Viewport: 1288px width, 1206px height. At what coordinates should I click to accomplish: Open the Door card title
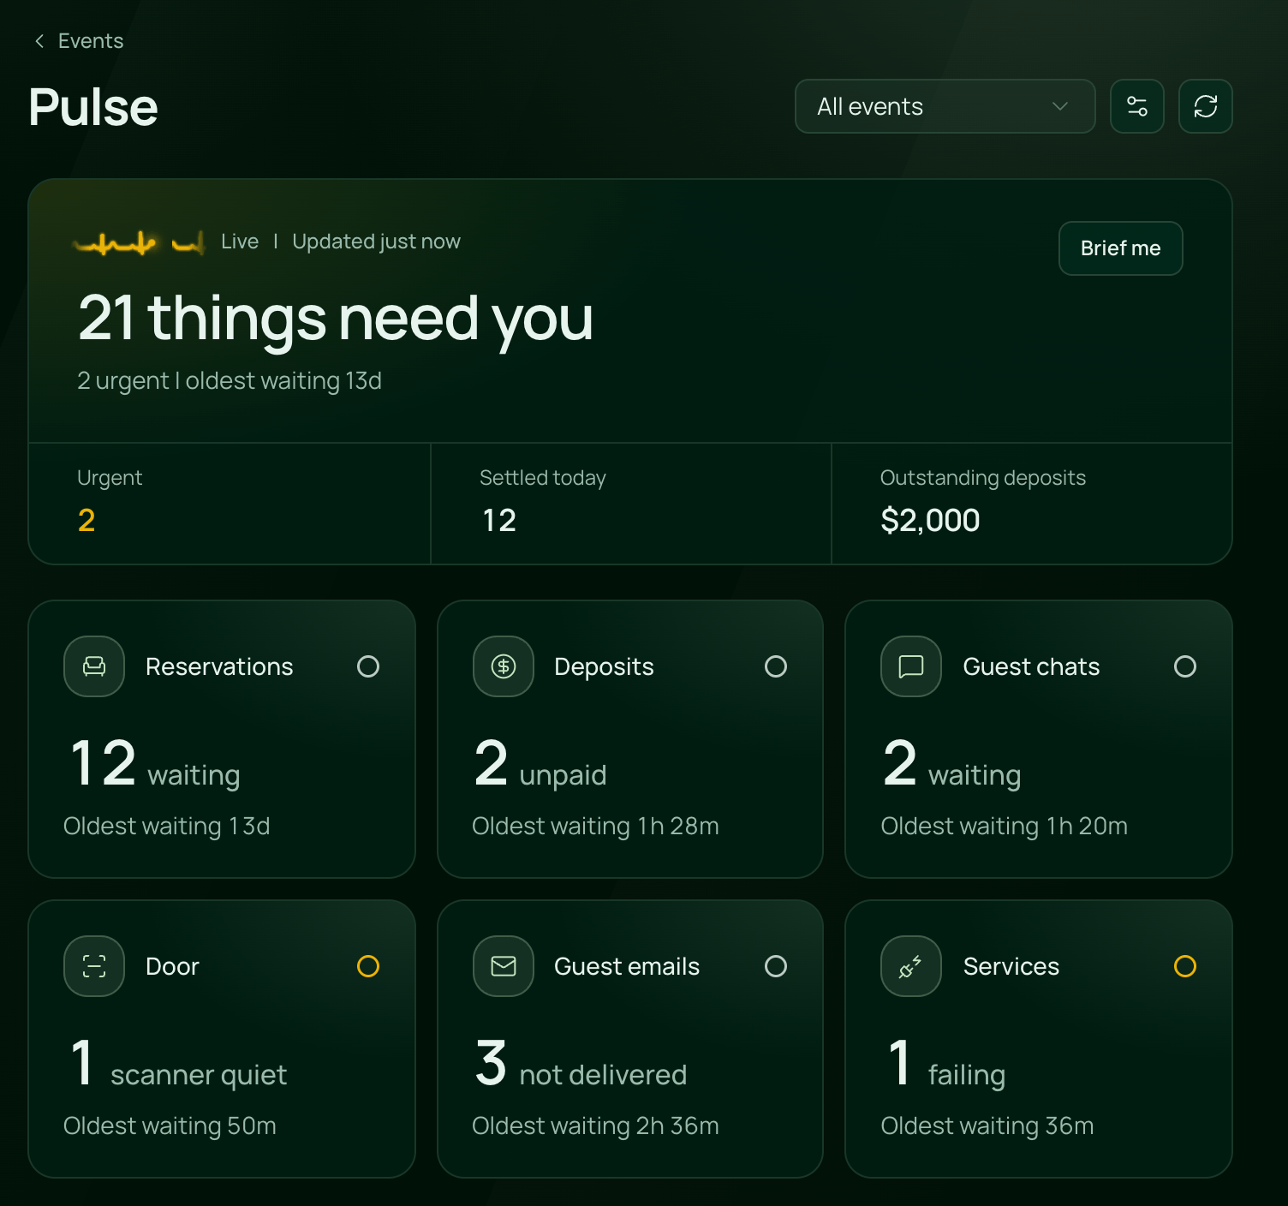tap(172, 966)
